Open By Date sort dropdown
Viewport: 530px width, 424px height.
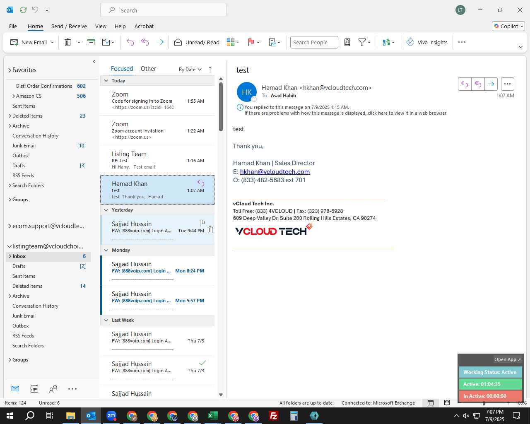point(190,70)
